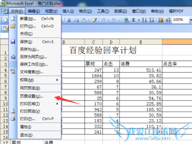Click the 点击率 header cell

coord(177,64)
